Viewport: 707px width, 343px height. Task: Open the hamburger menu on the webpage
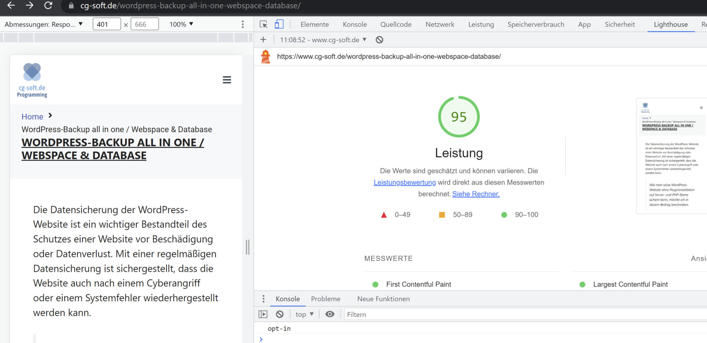click(227, 80)
